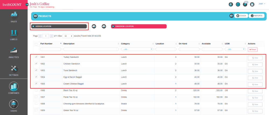
Task: Open the View 50 records-per-page dropdown
Action: tap(68, 36)
